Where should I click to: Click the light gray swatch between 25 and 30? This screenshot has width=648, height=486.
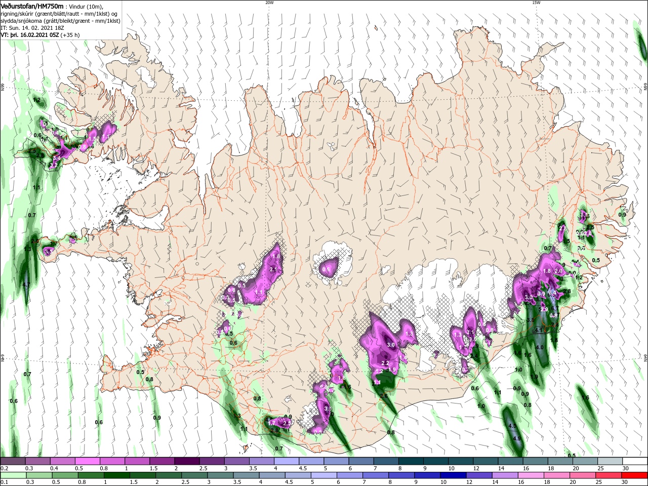tap(610, 461)
